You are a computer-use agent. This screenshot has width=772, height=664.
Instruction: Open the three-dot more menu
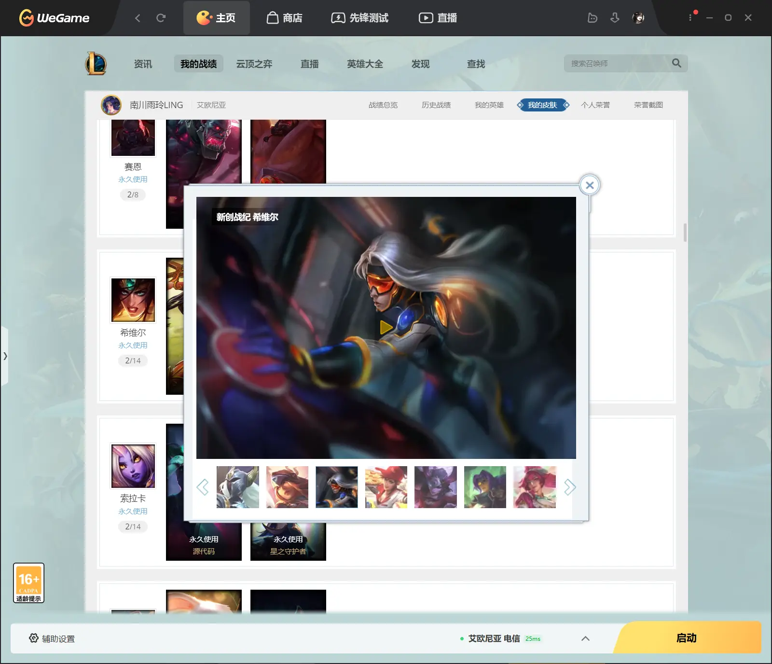pos(690,17)
